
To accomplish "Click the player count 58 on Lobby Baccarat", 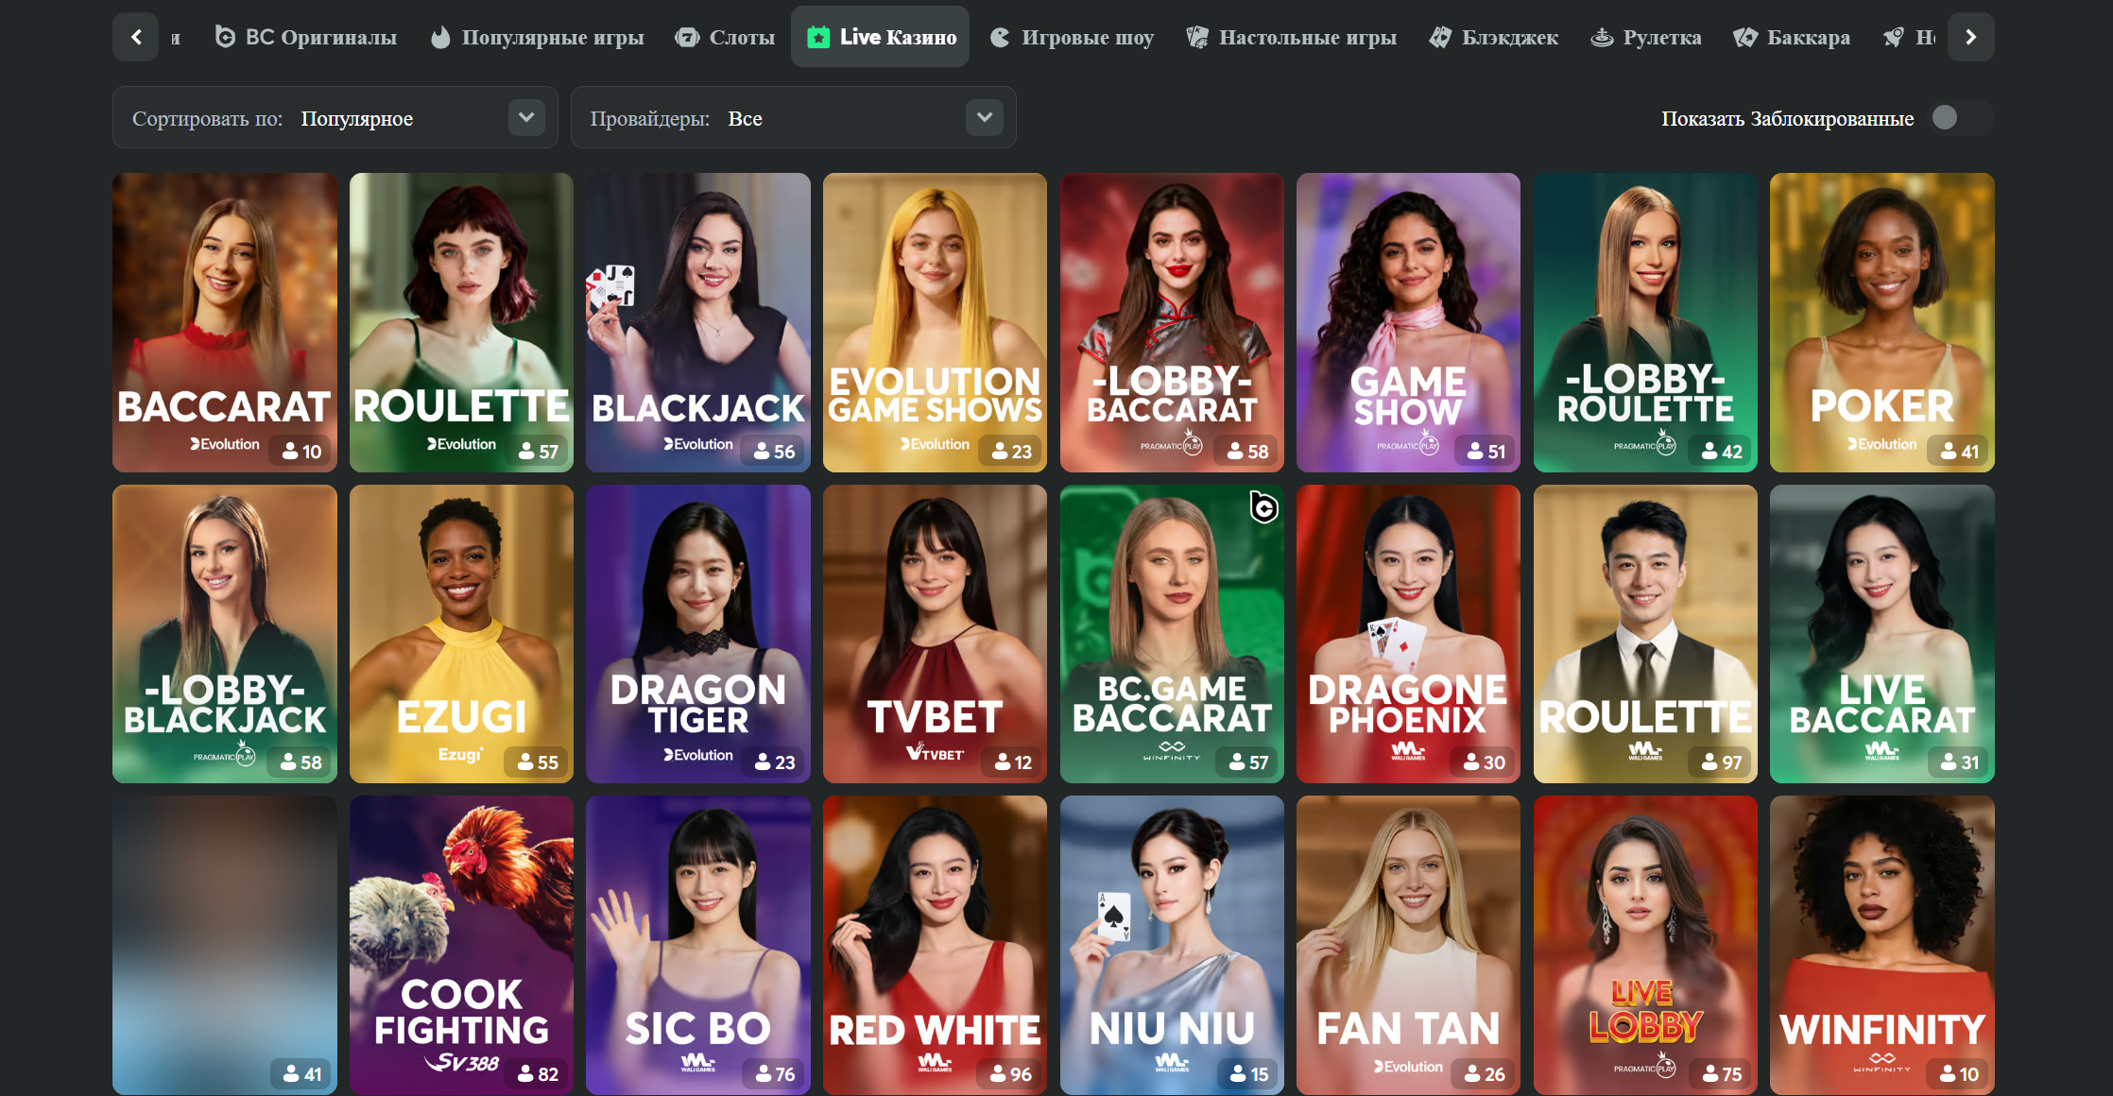I will [1247, 452].
